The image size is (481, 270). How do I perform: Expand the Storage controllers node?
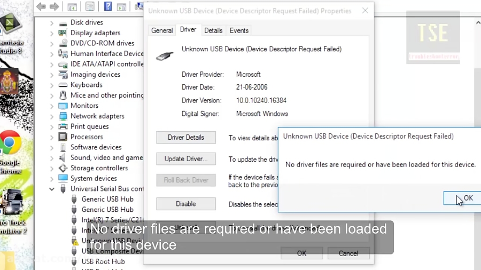(51, 169)
